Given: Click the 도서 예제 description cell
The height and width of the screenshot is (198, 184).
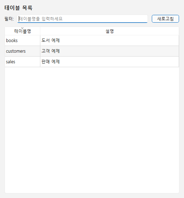Looking at the screenshot, I should tap(110, 41).
